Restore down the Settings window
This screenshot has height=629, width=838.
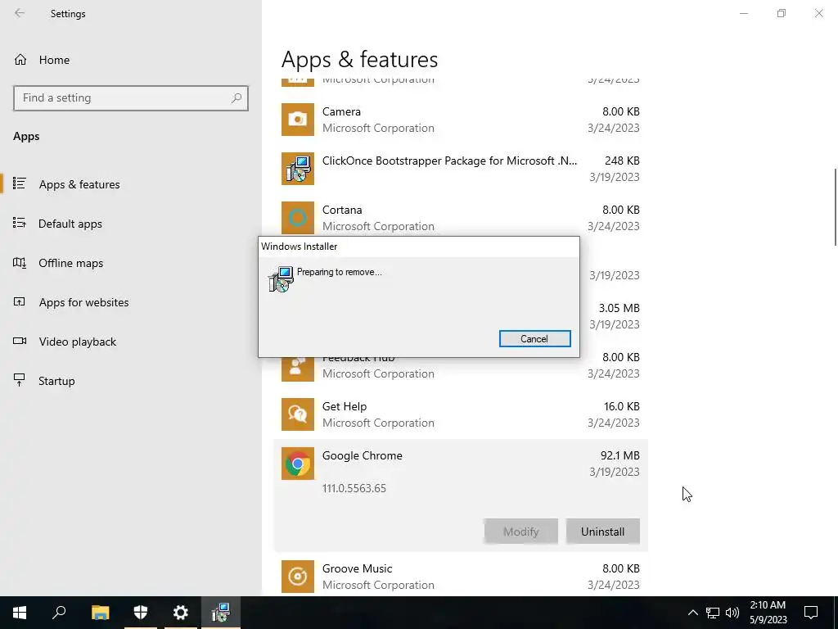point(782,13)
